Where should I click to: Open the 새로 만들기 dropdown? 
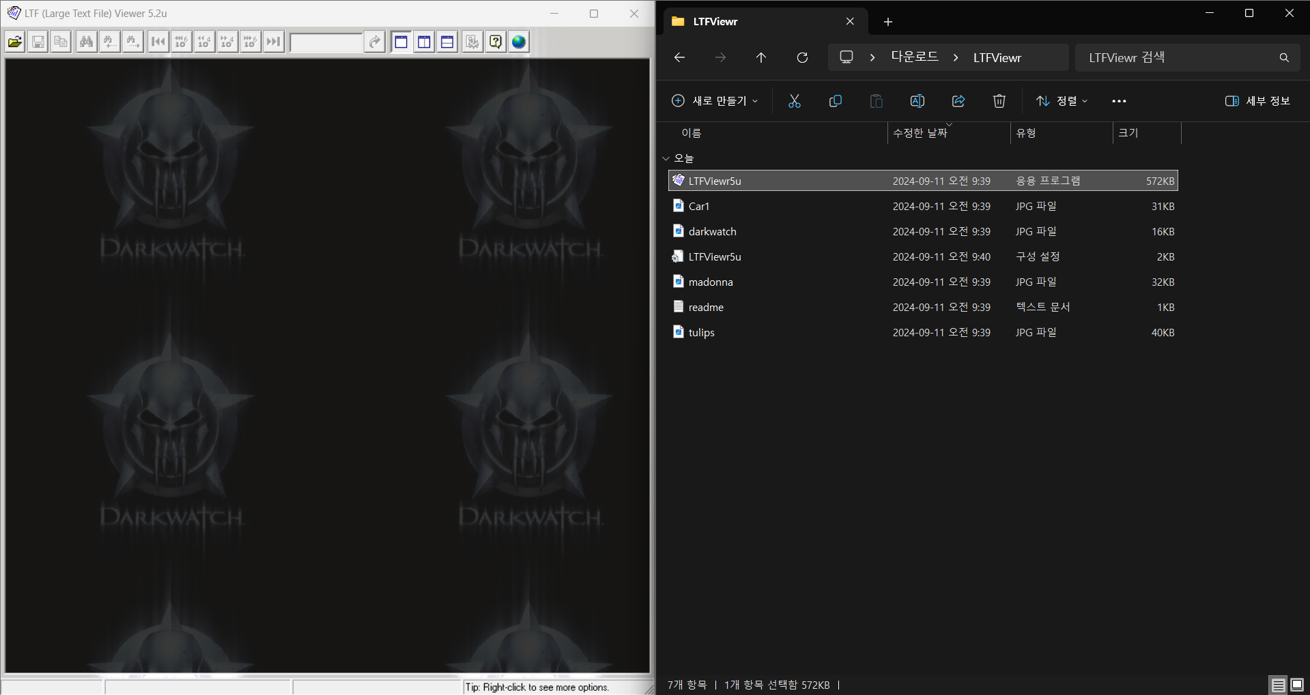715,101
